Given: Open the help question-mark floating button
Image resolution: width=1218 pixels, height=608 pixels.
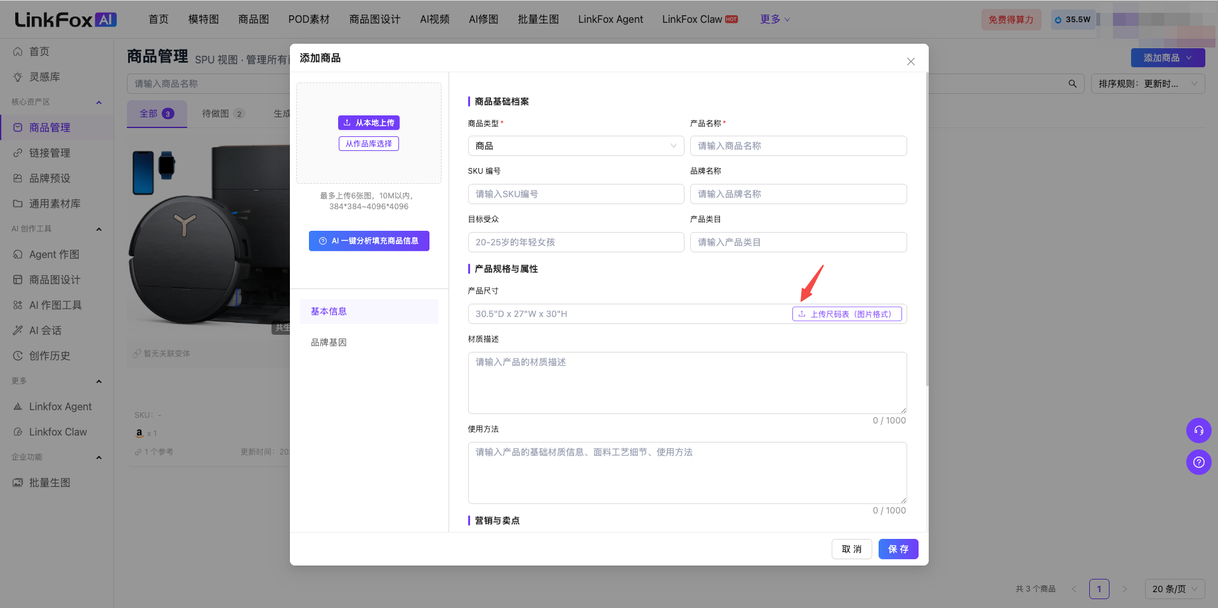Looking at the screenshot, I should (x=1198, y=462).
